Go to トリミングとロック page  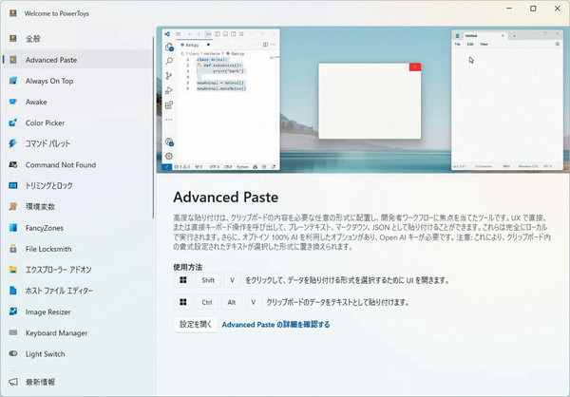[x=78, y=185]
